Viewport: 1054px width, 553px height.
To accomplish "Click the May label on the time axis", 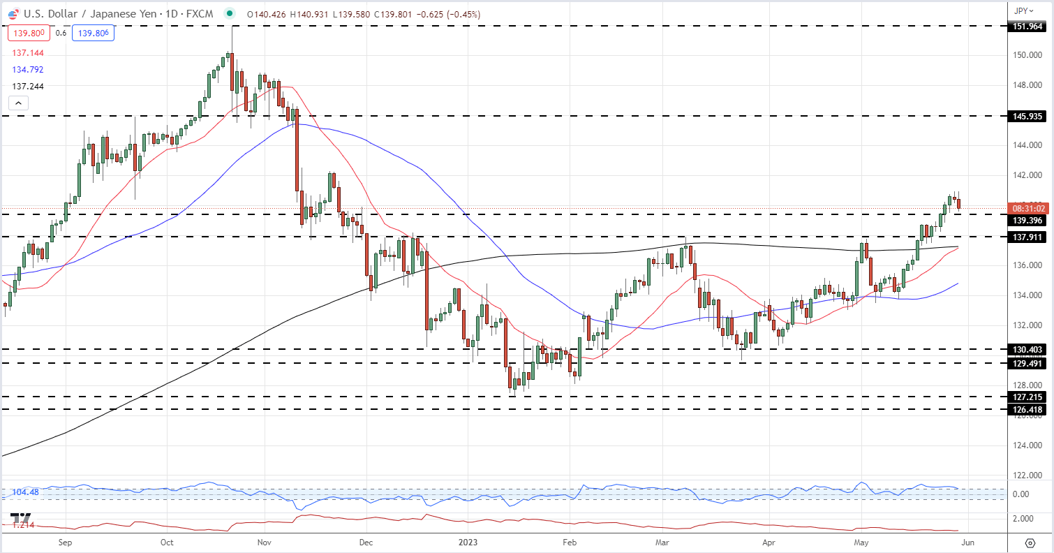I will point(861,542).
